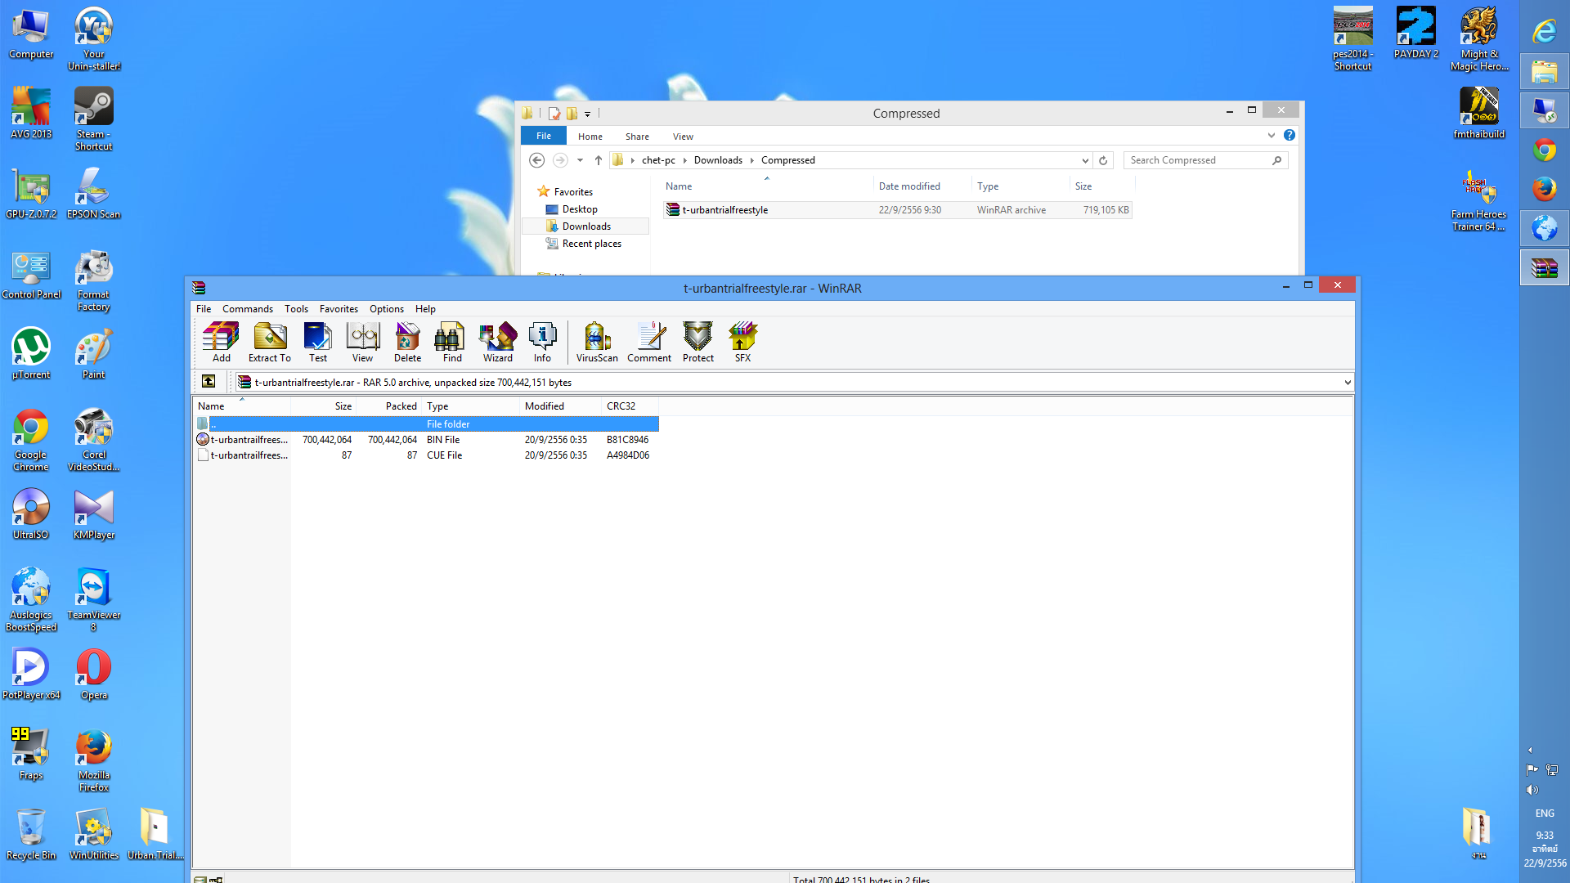This screenshot has height=883, width=1570.
Task: Click the taskbar volume speaker icon
Action: click(x=1532, y=790)
